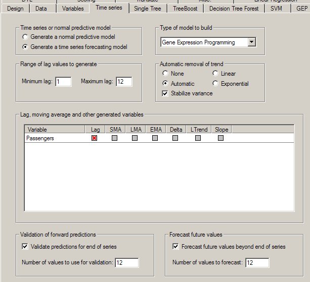Enable EMA checkbox for Passengers
This screenshot has height=282, width=310.
coord(155,138)
